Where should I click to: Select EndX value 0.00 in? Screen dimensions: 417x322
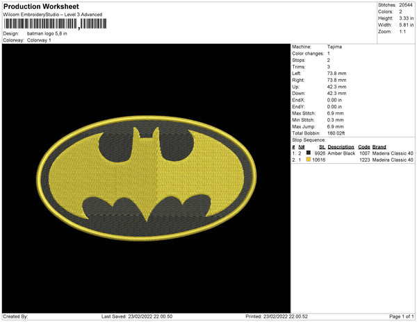pyautogui.click(x=334, y=100)
